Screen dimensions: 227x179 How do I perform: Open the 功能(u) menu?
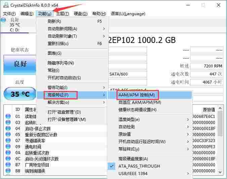[45, 14]
